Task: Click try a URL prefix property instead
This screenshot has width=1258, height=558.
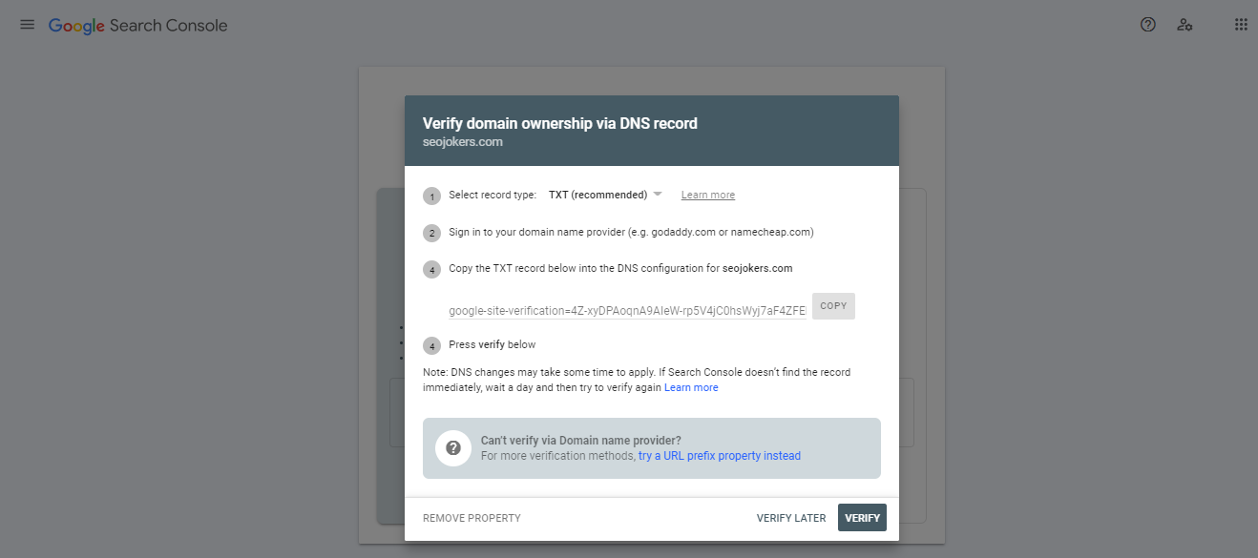Action: (719, 455)
